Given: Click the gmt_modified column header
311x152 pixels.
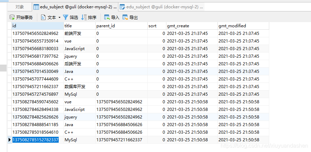Looking at the screenshot, I should point(243,26).
